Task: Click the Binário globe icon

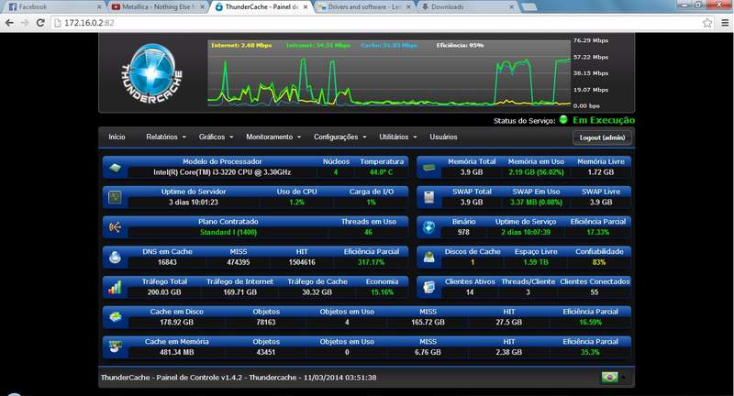Action: click(x=428, y=227)
